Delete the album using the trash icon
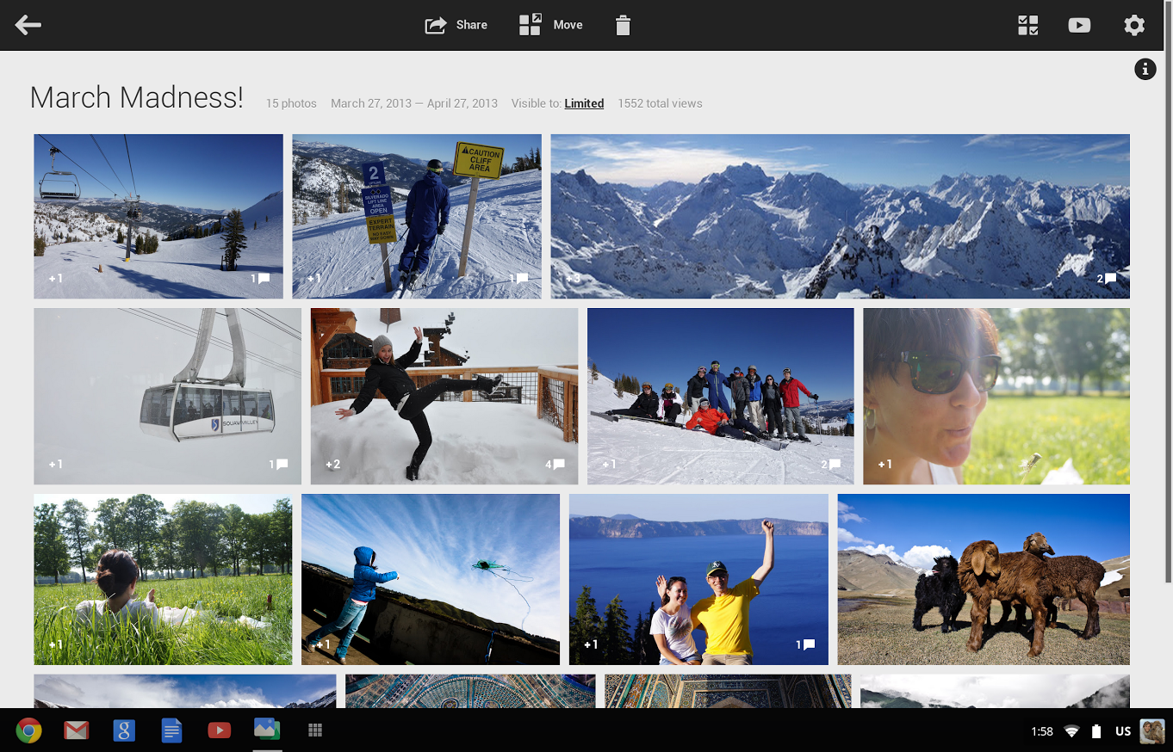This screenshot has height=752, width=1173. 622,24
